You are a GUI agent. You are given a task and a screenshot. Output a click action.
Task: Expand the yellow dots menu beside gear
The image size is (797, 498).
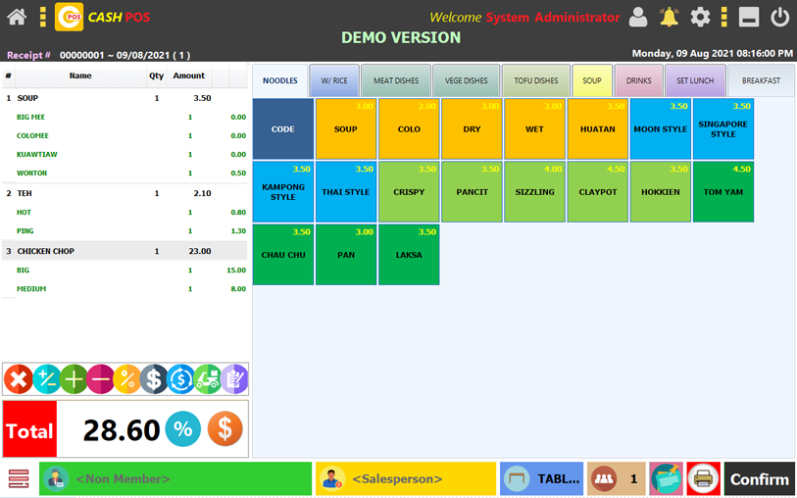coord(723,17)
